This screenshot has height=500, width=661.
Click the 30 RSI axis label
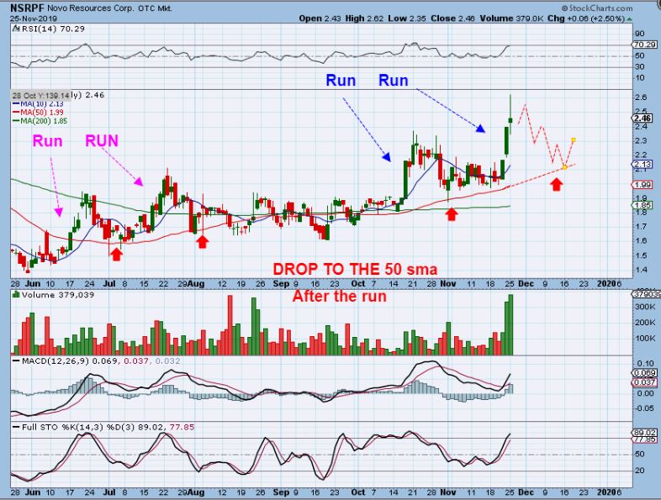(639, 66)
